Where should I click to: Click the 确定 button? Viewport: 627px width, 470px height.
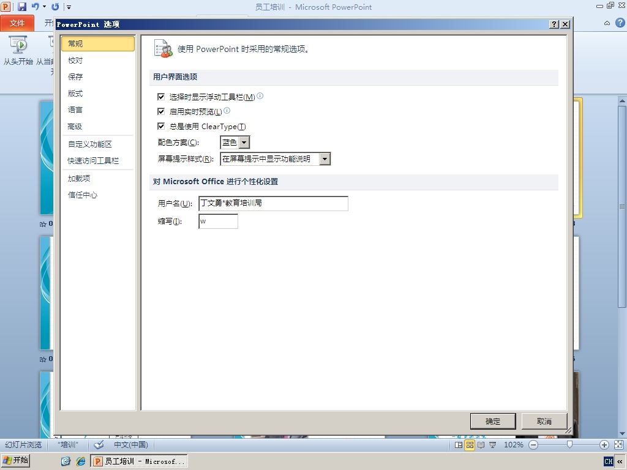[493, 421]
